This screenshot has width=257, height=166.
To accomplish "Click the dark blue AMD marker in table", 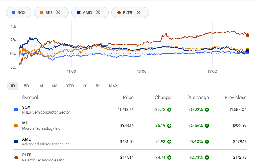I will pos(16,141).
